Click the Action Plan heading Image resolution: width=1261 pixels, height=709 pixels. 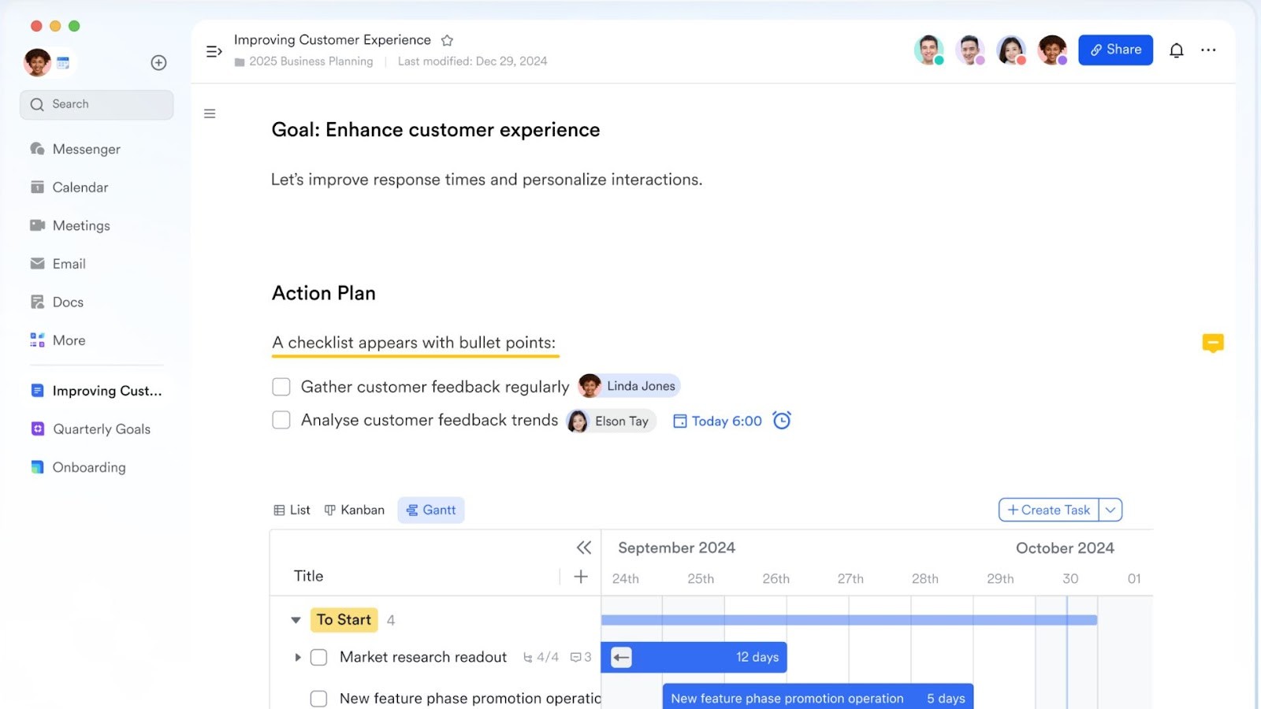[324, 293]
